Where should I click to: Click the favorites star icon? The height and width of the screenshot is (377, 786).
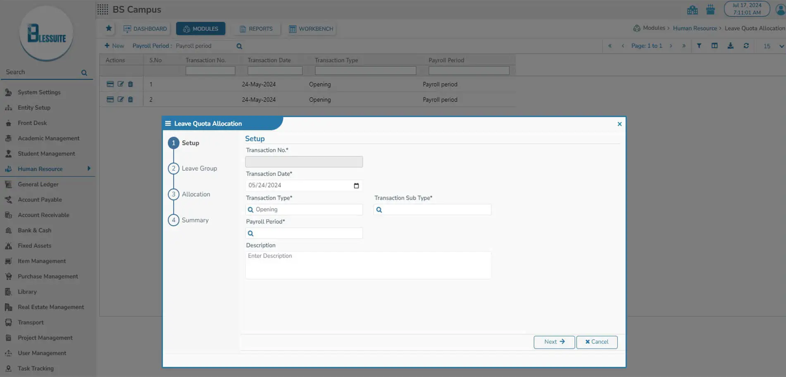(109, 28)
